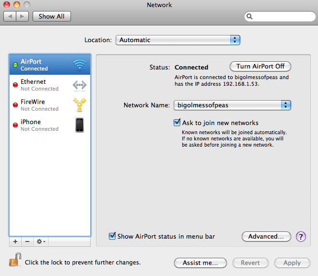Click 'Known networks will be joined automatically' text

(234, 132)
